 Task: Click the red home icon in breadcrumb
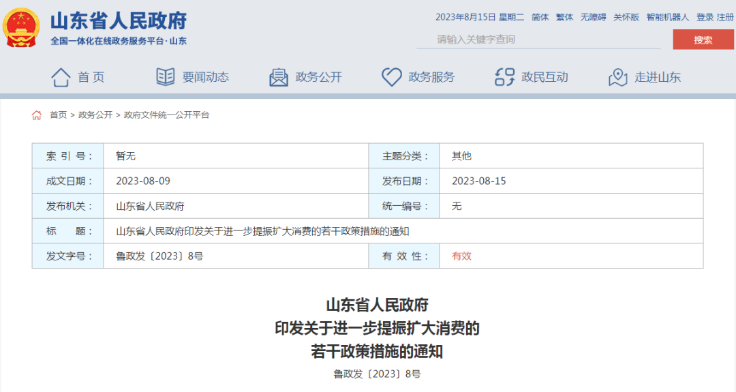[37, 115]
